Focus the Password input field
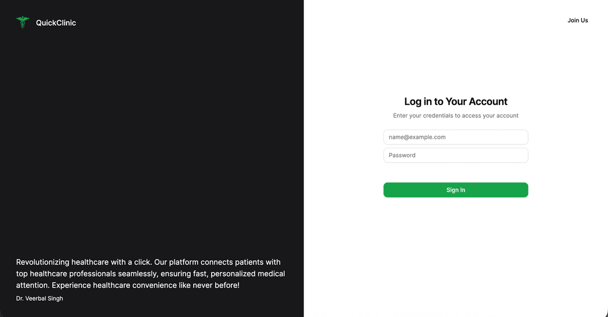This screenshot has width=608, height=317. click(455, 155)
